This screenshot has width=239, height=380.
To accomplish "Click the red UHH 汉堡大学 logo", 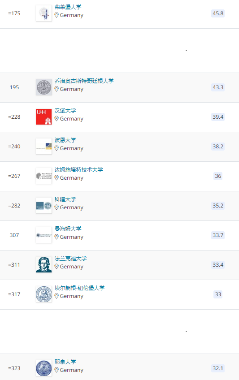I will 43,117.
